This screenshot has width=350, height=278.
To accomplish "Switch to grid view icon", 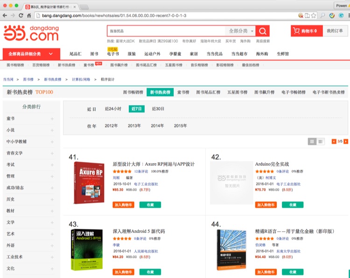I will [x=312, y=141].
